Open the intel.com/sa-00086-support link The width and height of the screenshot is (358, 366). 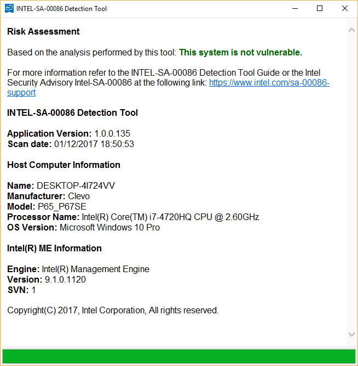(269, 83)
